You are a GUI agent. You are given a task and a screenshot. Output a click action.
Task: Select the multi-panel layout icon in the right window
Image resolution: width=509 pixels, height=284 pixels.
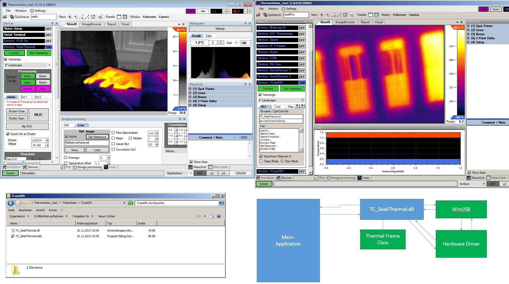376,15
